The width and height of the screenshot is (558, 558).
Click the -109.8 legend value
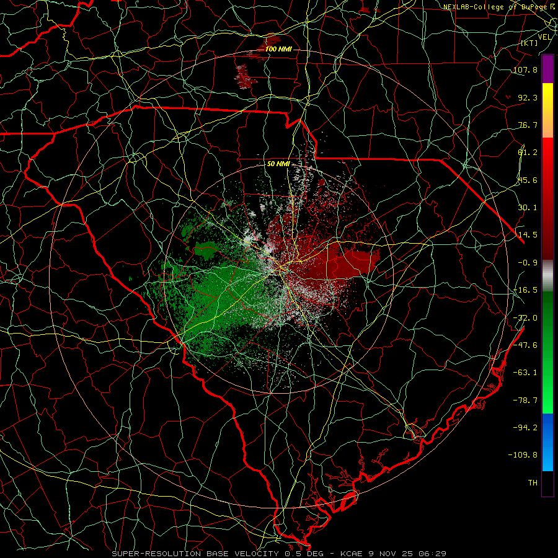(523, 455)
